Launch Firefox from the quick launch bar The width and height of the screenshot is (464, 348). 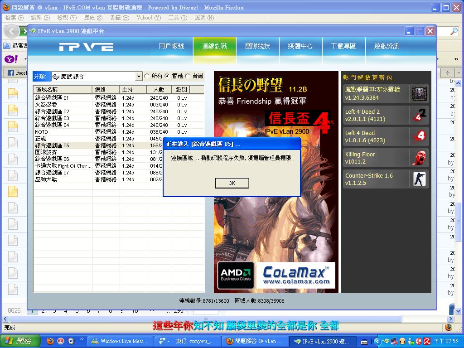[51, 341]
